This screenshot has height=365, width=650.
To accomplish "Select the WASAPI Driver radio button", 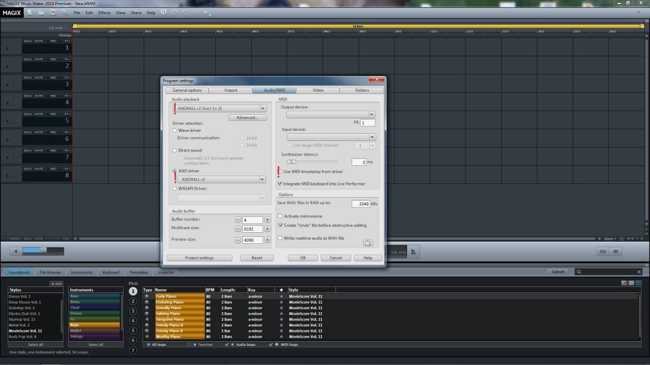I will point(175,189).
